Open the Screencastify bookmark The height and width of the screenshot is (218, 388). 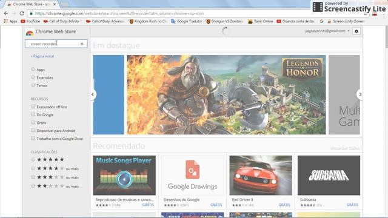tap(346, 21)
